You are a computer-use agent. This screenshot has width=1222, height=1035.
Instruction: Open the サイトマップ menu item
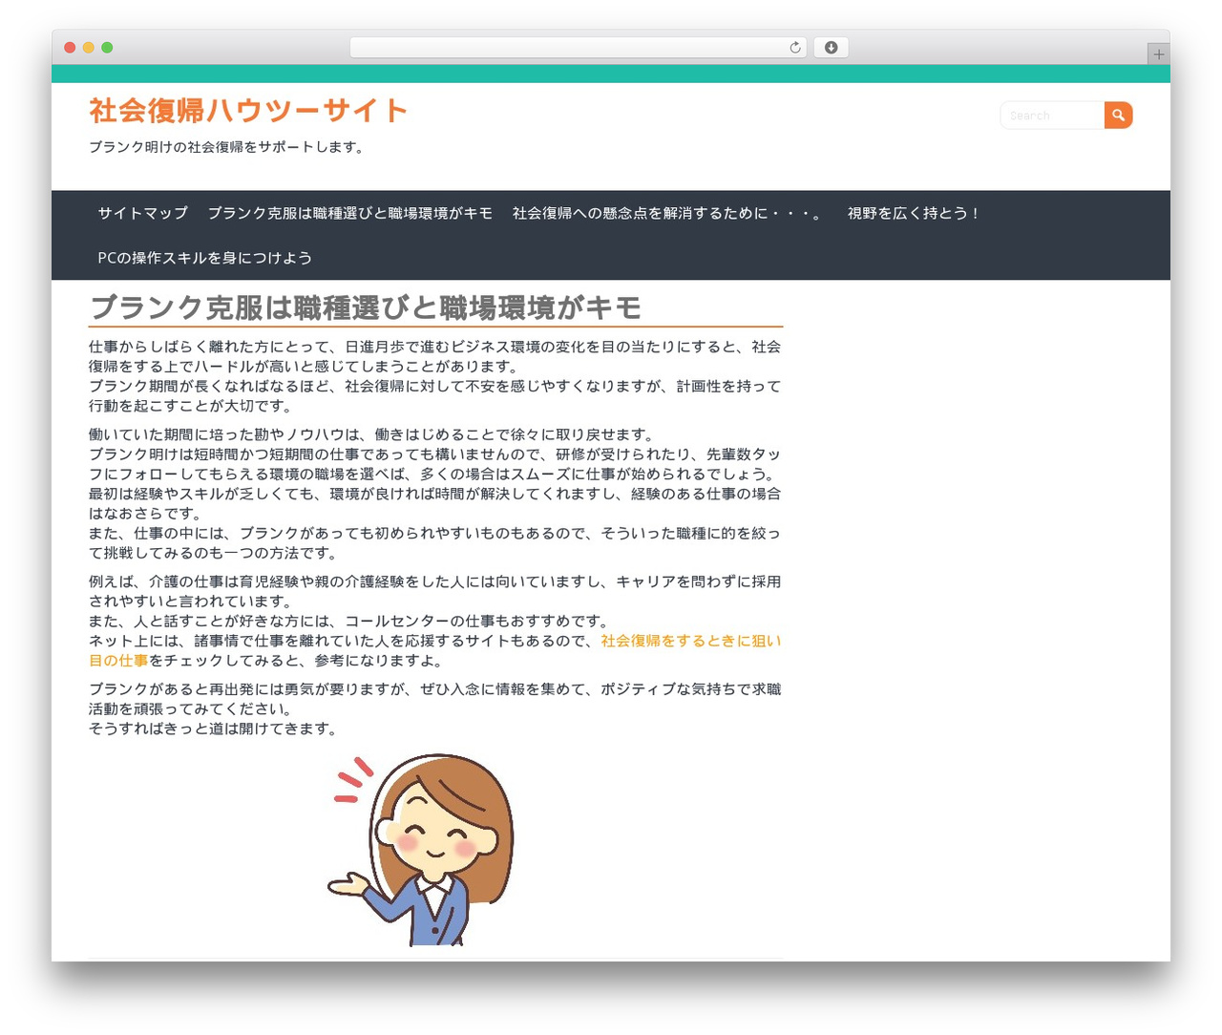coord(143,213)
